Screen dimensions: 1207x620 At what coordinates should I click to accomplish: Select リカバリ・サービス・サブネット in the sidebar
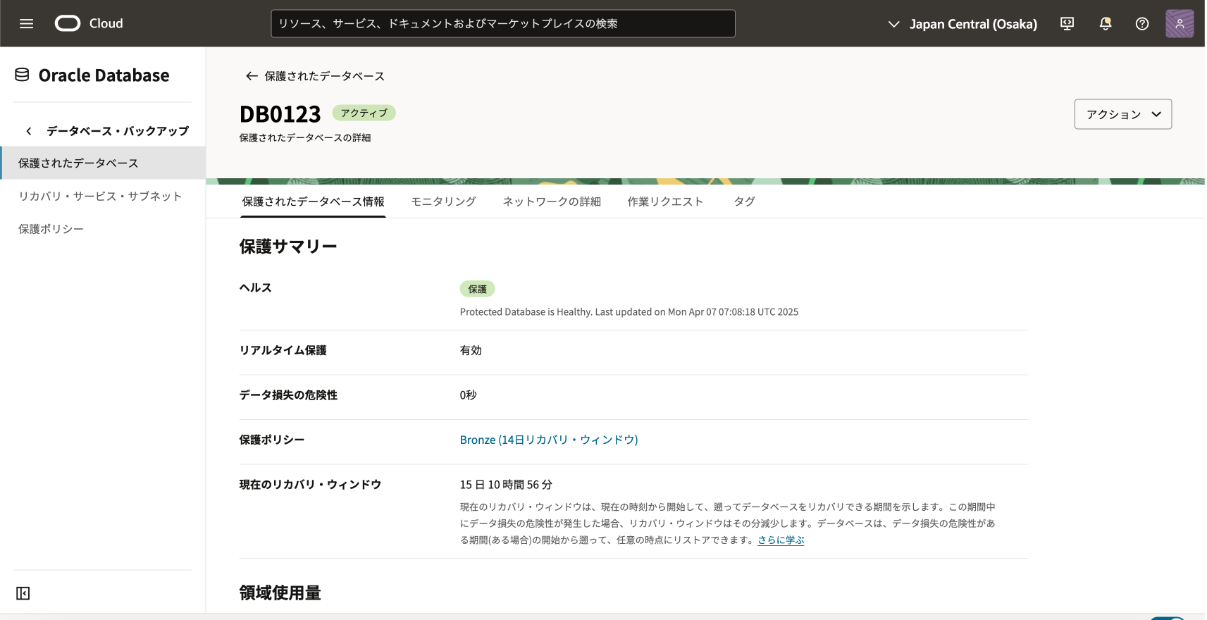[x=100, y=196]
